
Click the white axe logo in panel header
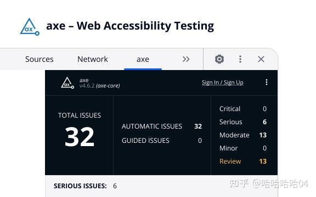[x=67, y=83]
